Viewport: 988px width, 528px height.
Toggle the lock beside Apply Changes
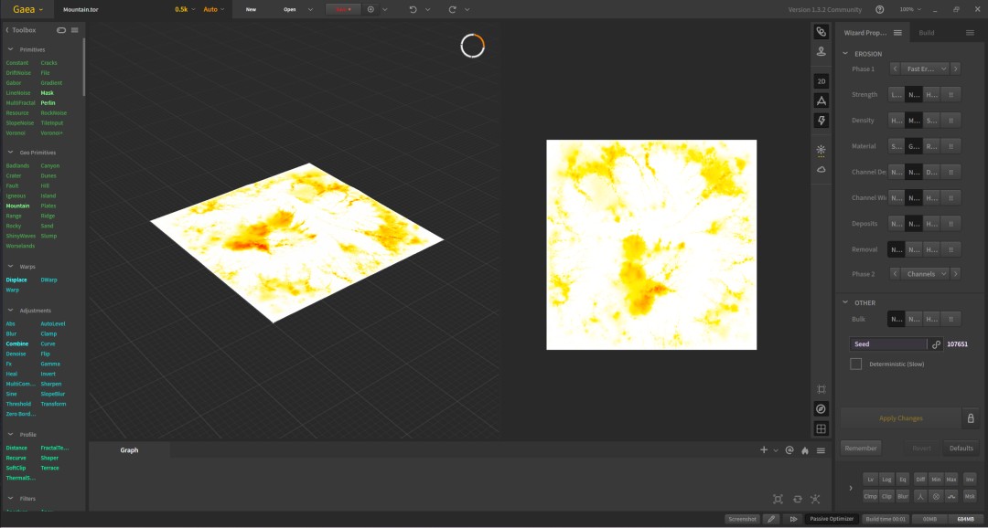[x=971, y=417]
